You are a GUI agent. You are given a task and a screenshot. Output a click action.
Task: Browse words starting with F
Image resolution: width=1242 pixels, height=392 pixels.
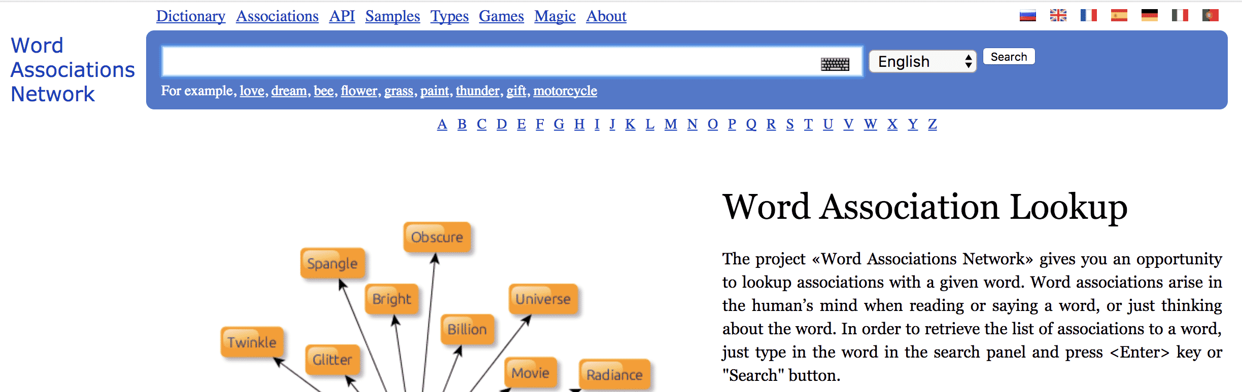pos(540,124)
